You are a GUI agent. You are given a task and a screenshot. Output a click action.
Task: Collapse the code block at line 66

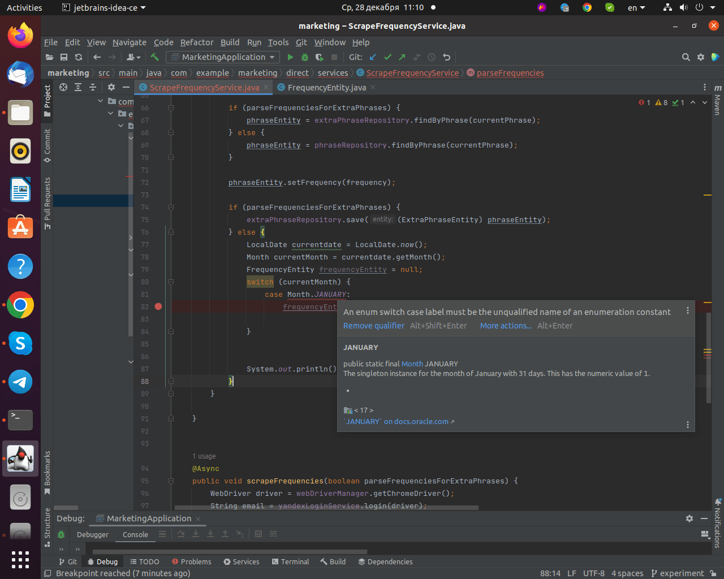coord(171,107)
